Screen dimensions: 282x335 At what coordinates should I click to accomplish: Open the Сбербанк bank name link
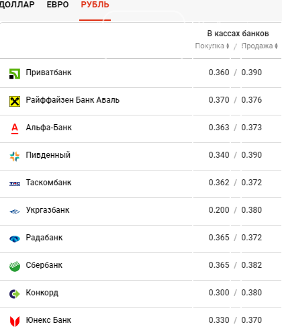44,265
